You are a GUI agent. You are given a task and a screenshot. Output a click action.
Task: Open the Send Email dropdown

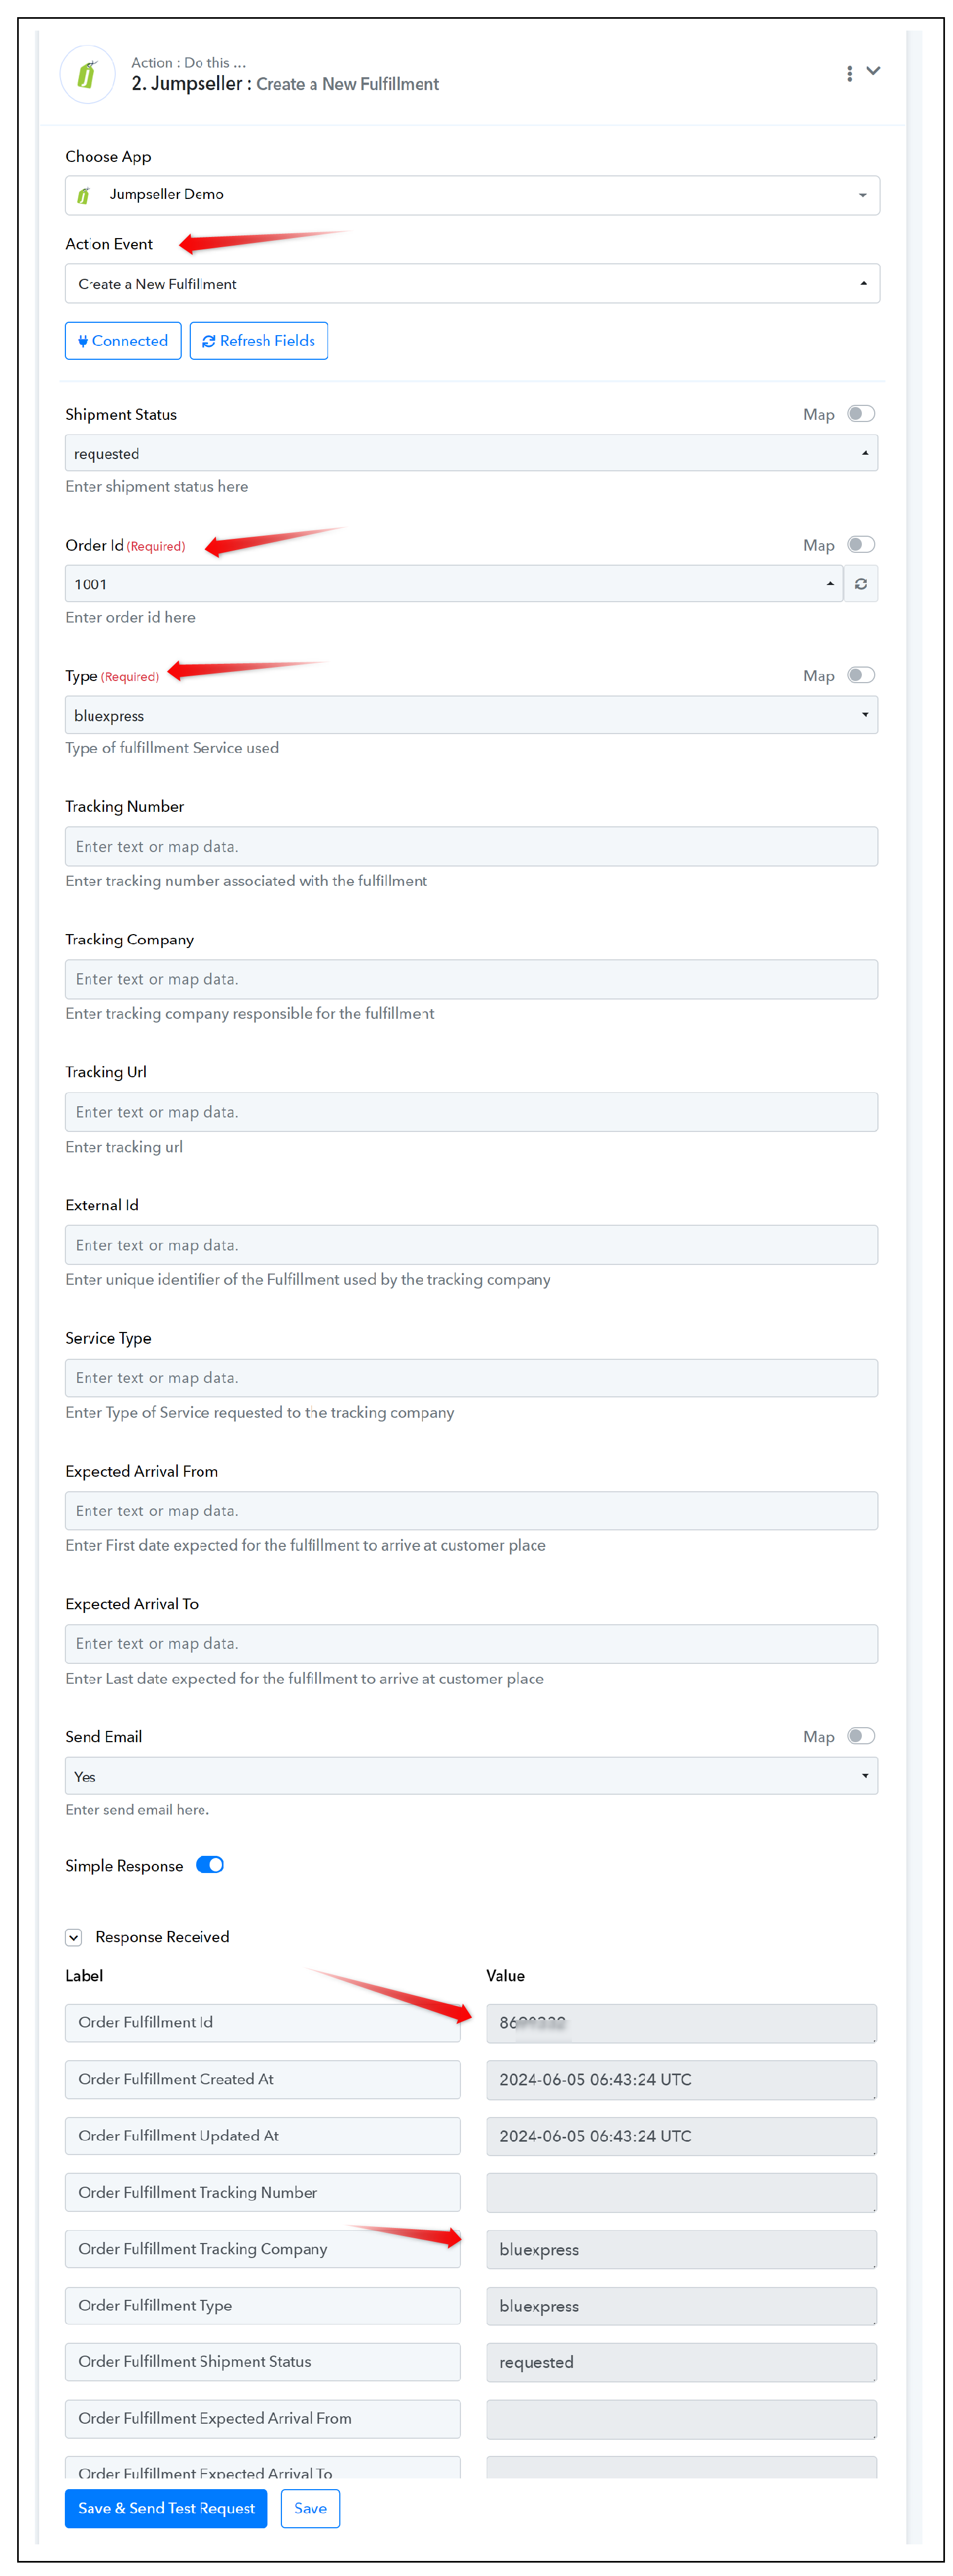pos(471,1776)
